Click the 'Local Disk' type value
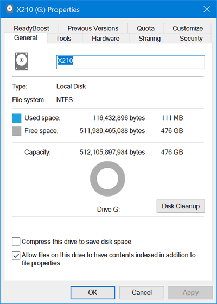The width and height of the screenshot is (217, 304). [71, 86]
